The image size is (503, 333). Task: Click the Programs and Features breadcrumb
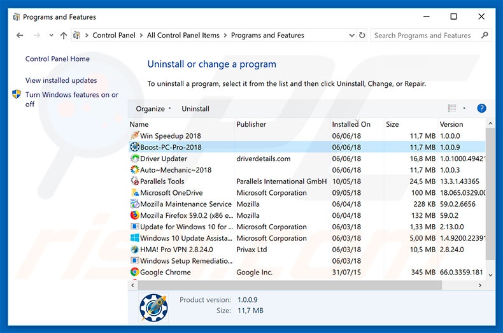click(267, 35)
